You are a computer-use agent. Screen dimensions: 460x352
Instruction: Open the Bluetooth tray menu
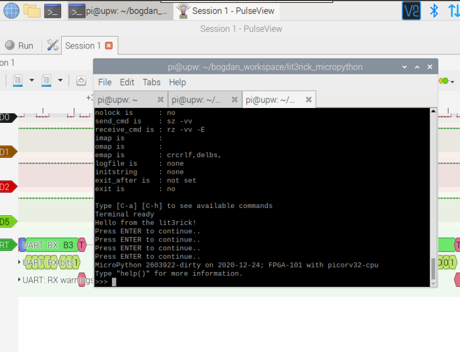(x=434, y=11)
